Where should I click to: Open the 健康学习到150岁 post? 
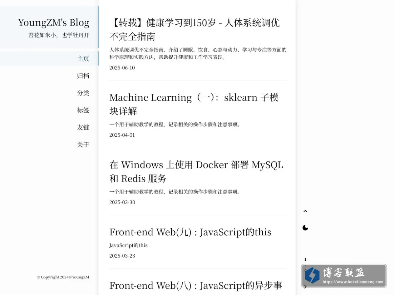194,29
